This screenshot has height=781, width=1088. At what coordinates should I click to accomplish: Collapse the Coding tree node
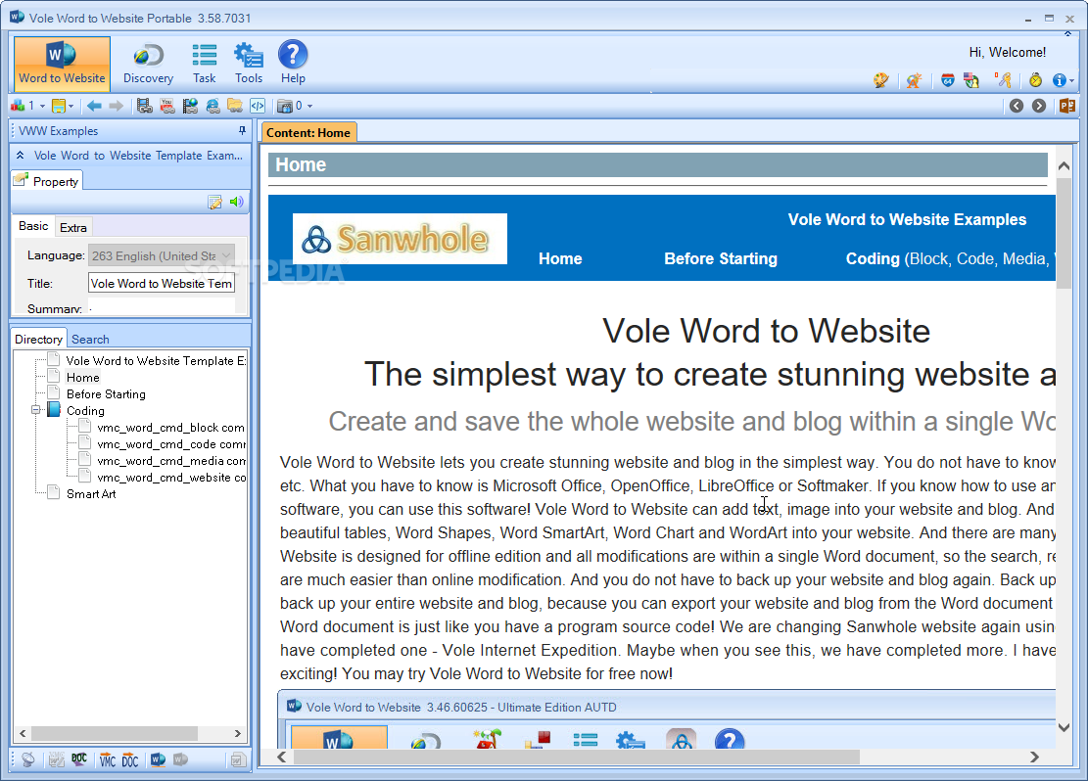tap(35, 411)
